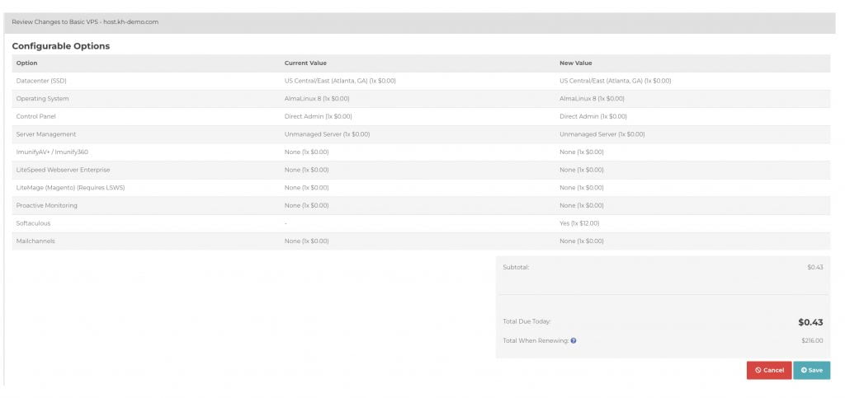
Task: Click the Total Due Today label
Action: pos(526,321)
